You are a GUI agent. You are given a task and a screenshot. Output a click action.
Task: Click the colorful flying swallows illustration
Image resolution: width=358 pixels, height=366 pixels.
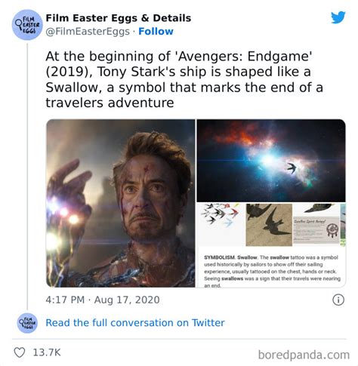click(220, 214)
